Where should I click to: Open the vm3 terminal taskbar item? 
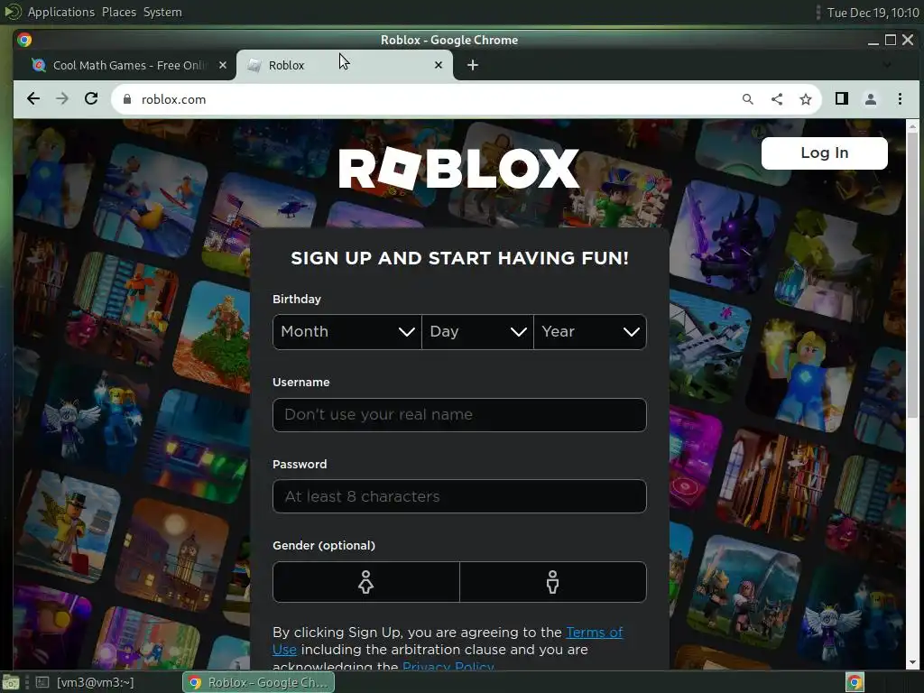pyautogui.click(x=86, y=682)
